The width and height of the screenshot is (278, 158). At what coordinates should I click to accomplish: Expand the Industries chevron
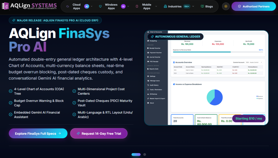click(x=193, y=6)
